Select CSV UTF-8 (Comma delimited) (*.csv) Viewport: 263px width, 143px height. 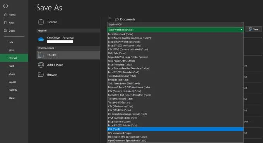click(175, 49)
